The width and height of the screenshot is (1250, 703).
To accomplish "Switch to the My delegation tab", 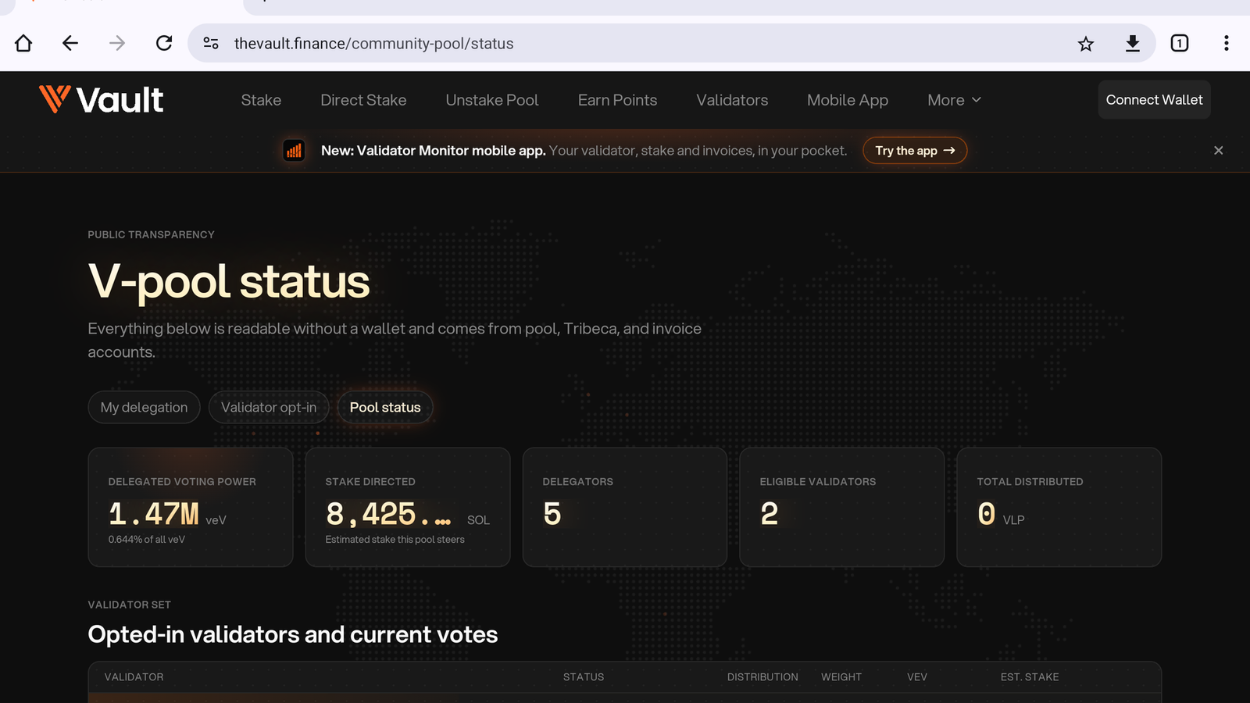I will 144,407.
